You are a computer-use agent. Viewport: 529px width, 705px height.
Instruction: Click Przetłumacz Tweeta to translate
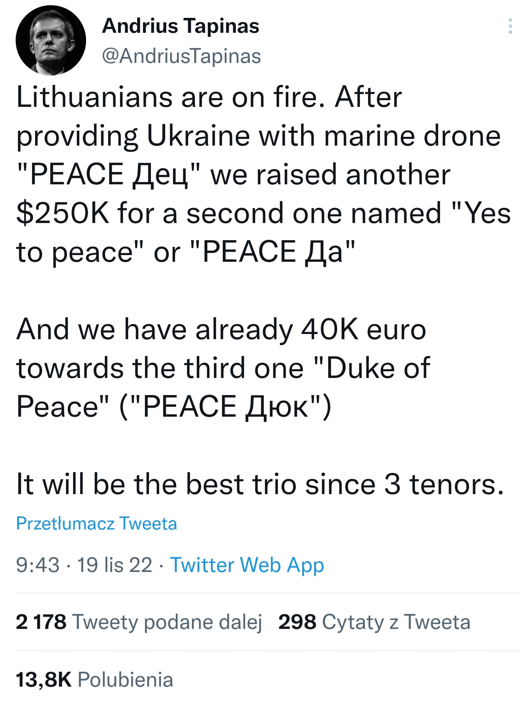click(x=96, y=523)
